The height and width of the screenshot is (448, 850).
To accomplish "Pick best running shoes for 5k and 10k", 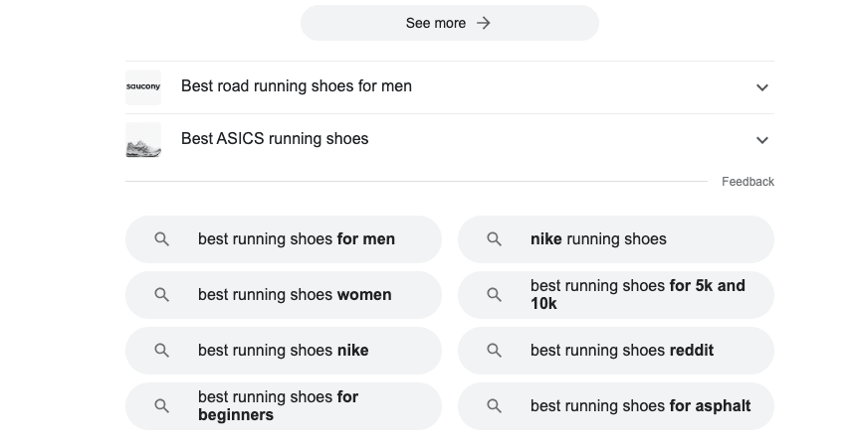I will coord(616,295).
